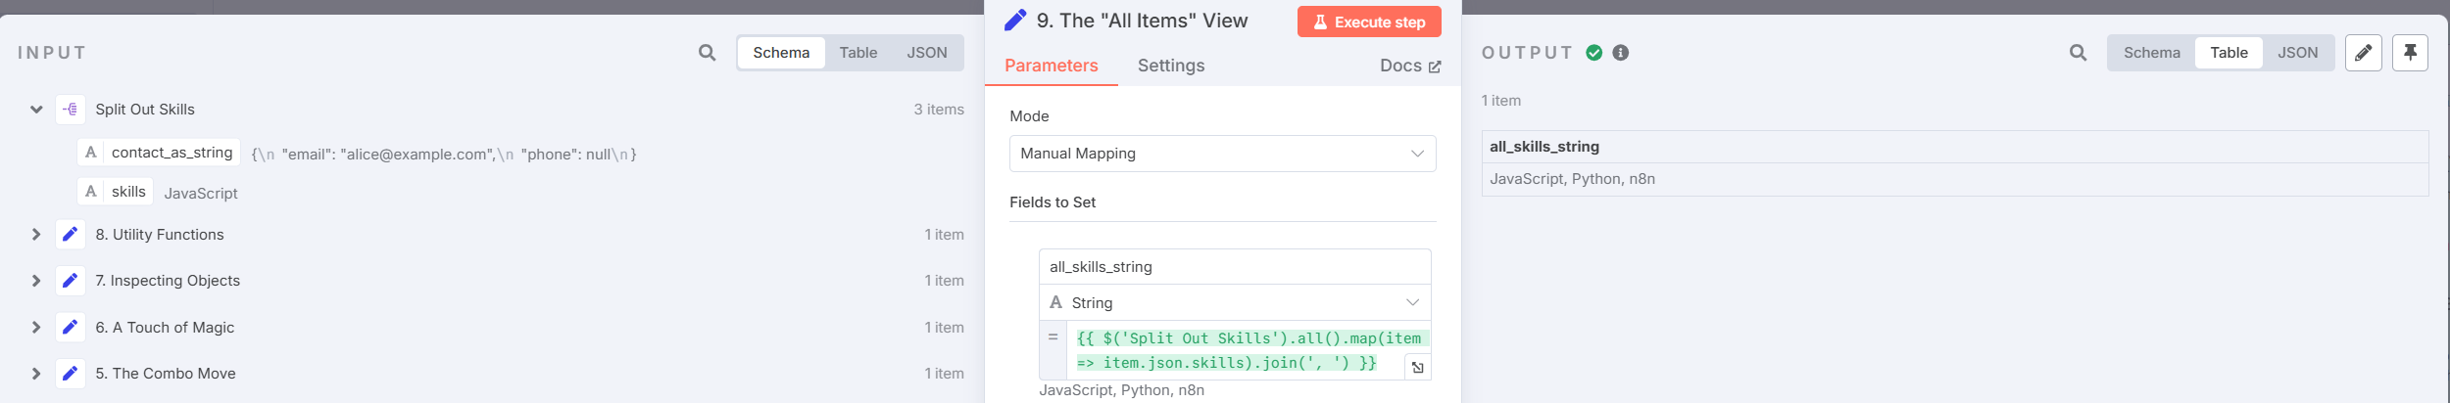The height and width of the screenshot is (403, 2450).
Task: Click the 3 items count text
Action: pos(939,110)
